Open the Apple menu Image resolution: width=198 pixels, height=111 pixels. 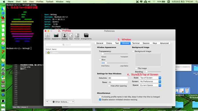click(x=4, y=2)
